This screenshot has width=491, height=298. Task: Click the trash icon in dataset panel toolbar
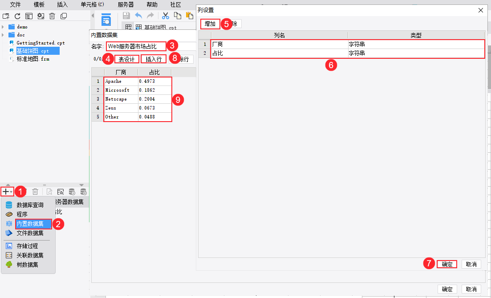[35, 192]
